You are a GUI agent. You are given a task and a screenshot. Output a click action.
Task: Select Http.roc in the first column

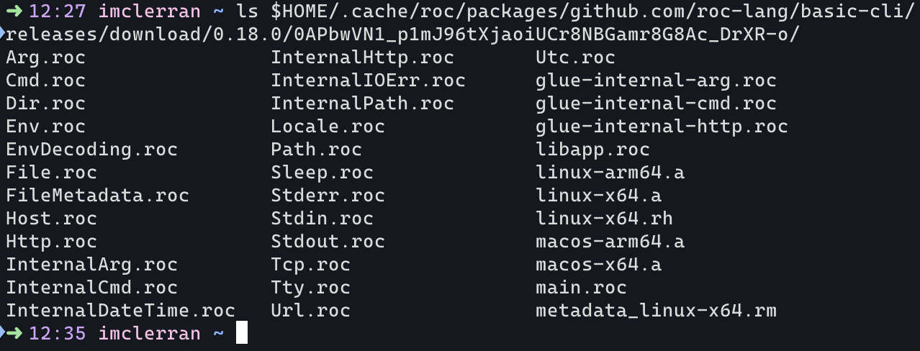(51, 242)
